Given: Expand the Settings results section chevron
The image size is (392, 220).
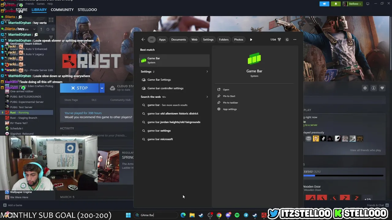Looking at the screenshot, I should click(x=207, y=71).
